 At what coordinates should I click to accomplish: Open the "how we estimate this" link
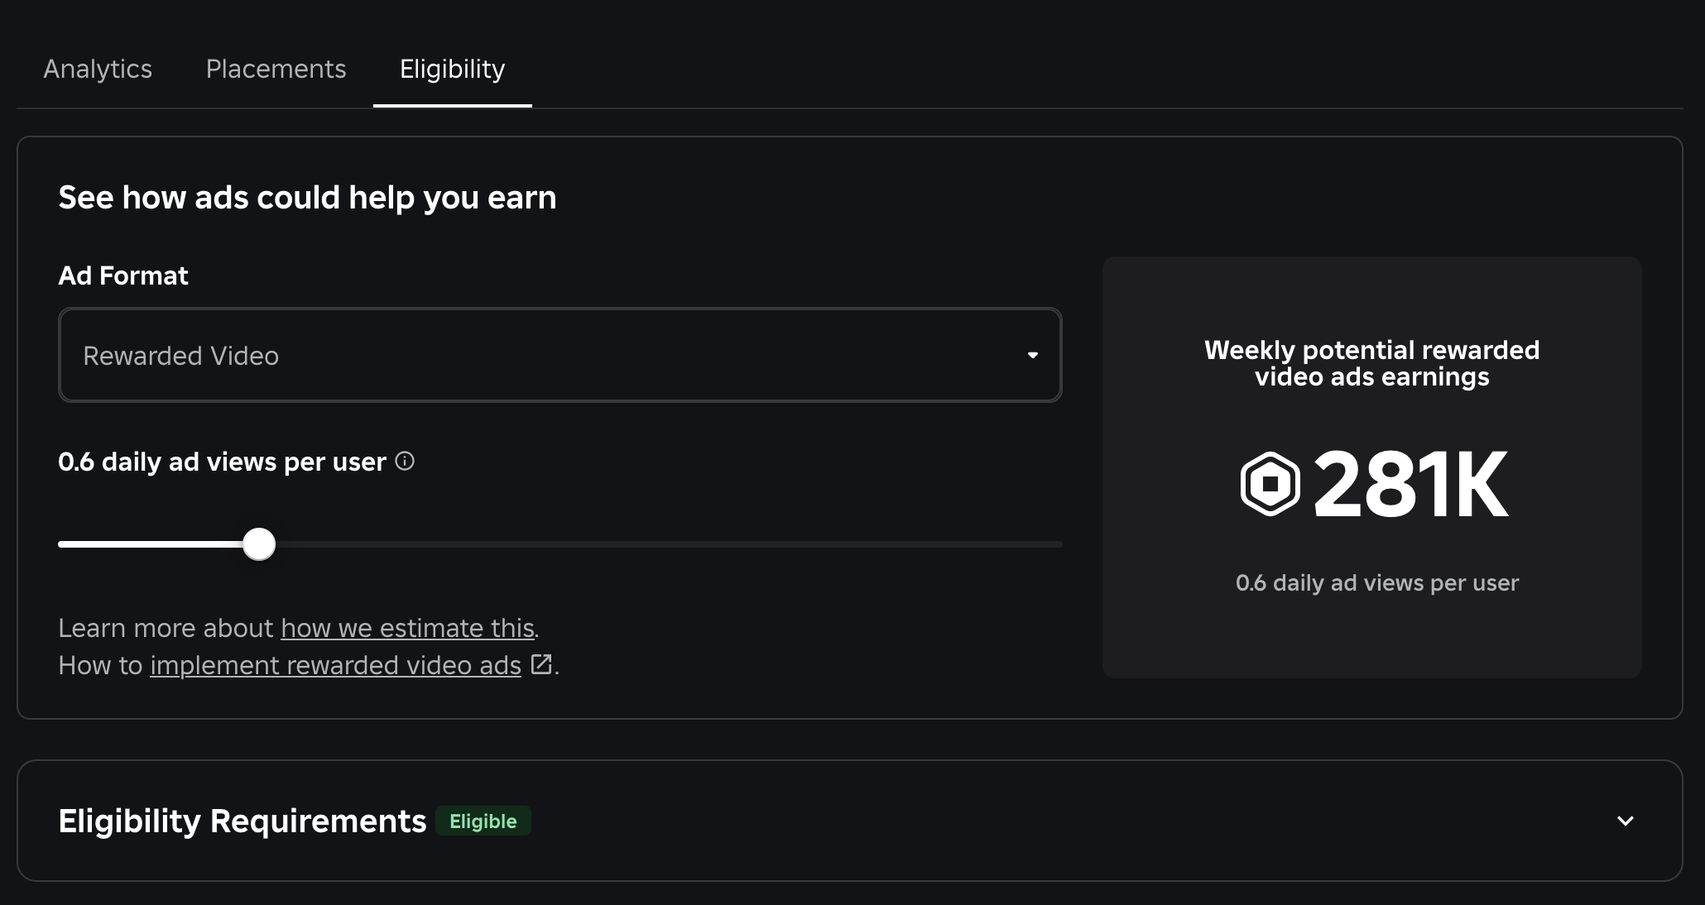[x=407, y=628]
